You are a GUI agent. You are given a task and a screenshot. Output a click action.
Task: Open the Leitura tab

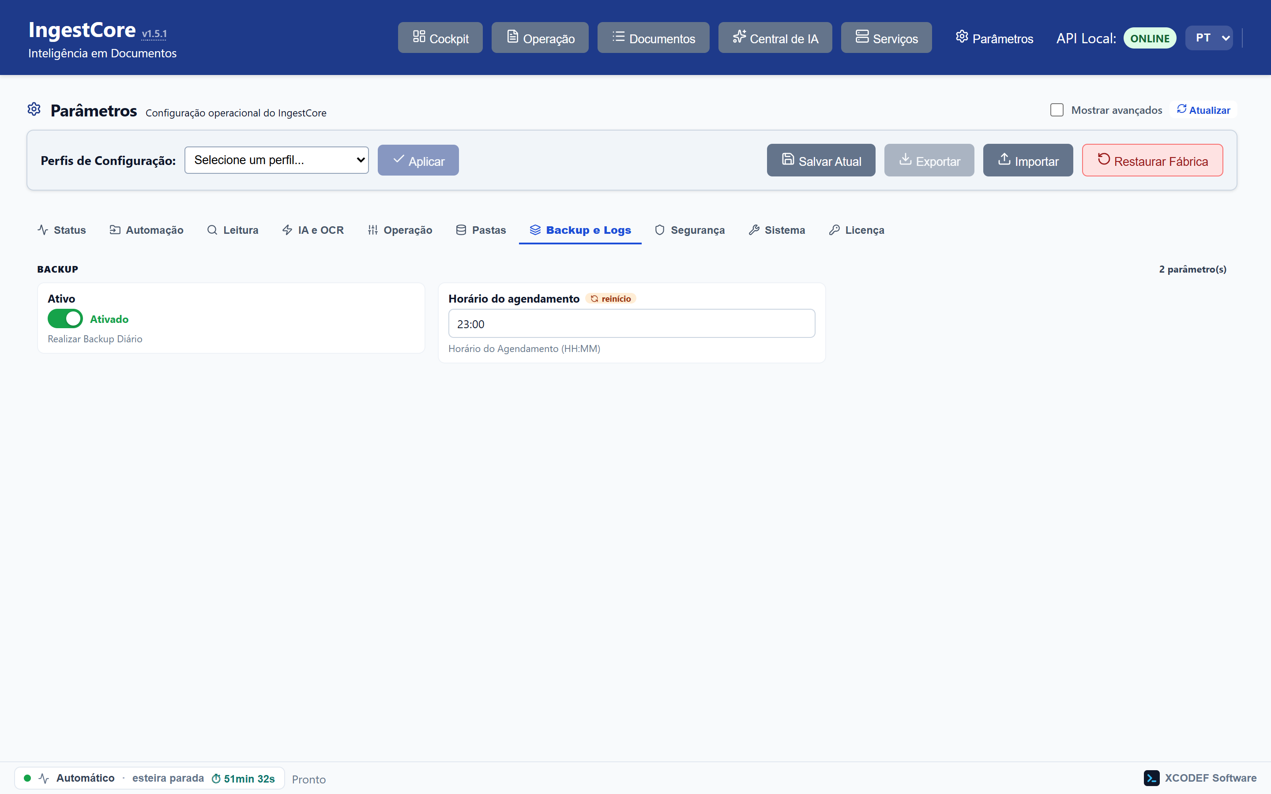pyautogui.click(x=233, y=230)
